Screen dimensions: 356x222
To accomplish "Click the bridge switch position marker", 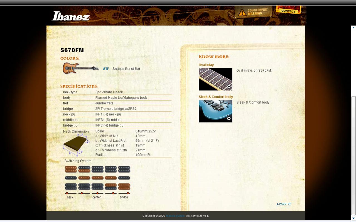I will [128, 193].
